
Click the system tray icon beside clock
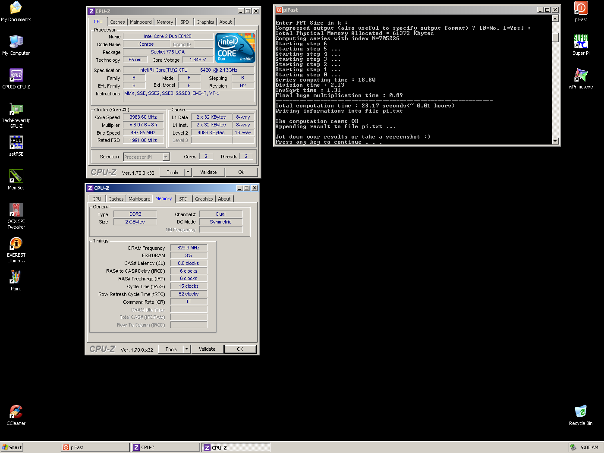point(573,447)
